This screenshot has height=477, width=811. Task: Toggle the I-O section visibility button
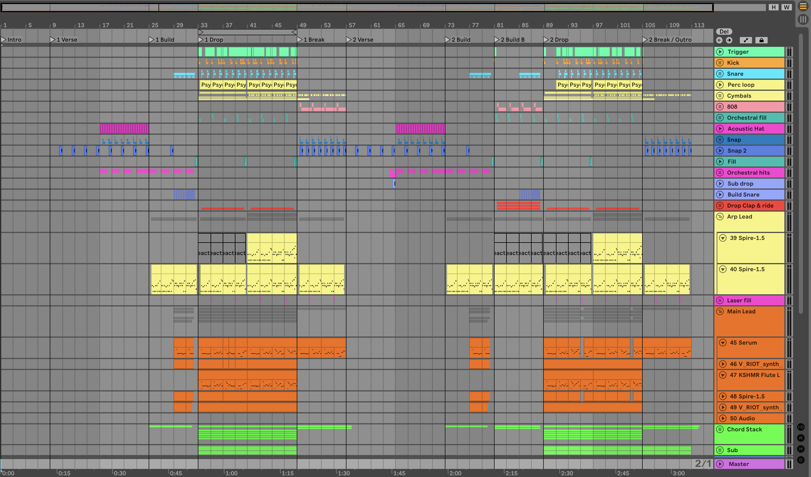coord(801,427)
